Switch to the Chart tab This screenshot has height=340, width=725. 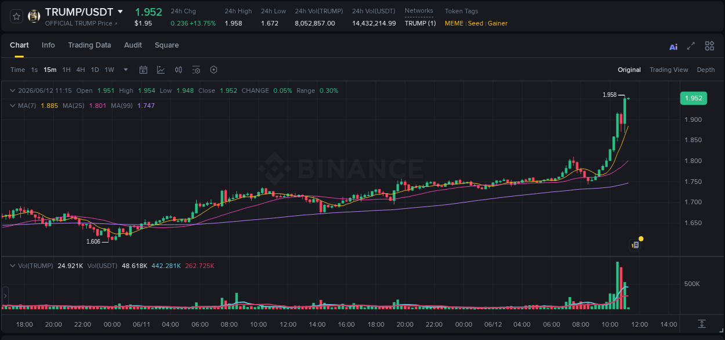pos(19,45)
